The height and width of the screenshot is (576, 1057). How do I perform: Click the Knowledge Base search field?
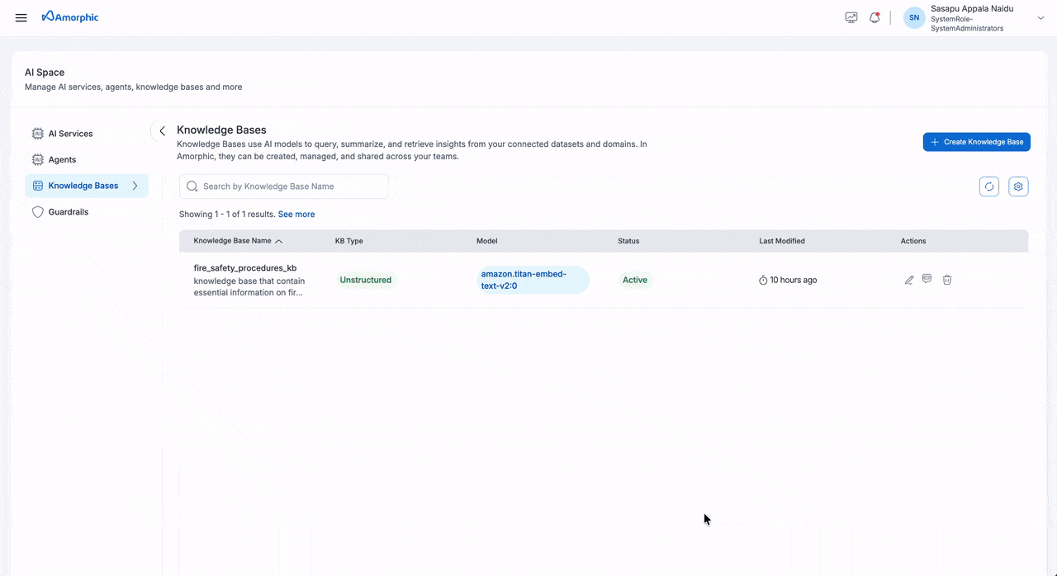[284, 186]
